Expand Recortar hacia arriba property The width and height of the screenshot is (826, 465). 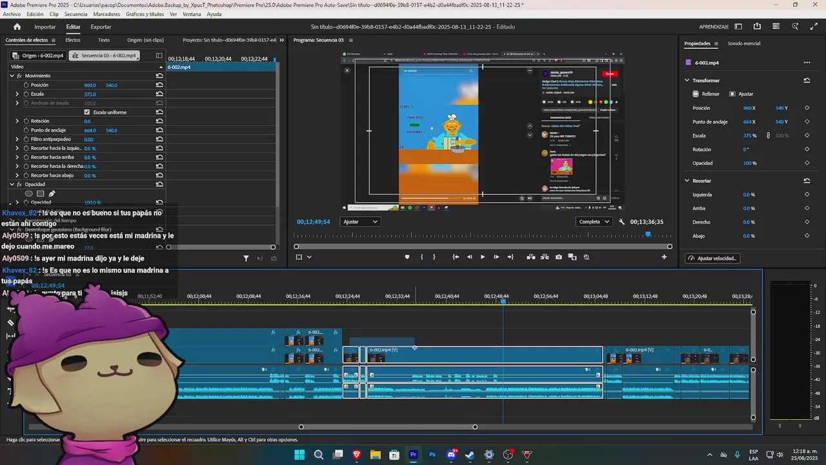tap(17, 157)
